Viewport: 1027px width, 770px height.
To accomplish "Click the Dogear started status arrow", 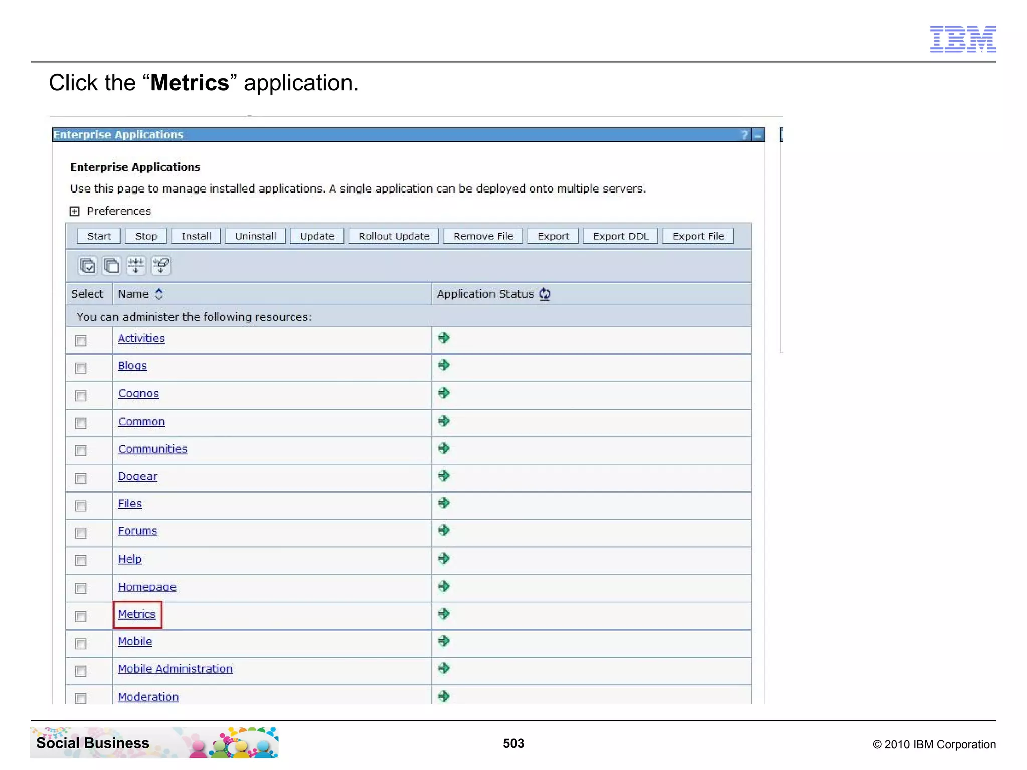I will pyautogui.click(x=444, y=475).
